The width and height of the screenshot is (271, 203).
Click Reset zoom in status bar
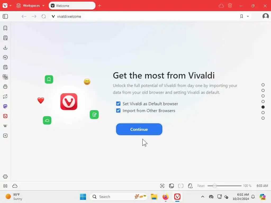[x=201, y=186]
